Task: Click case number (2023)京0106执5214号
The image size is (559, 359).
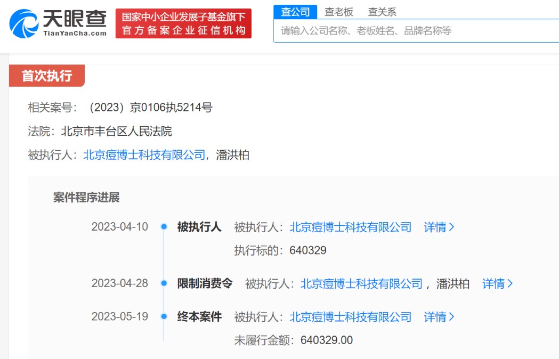Action: (151, 107)
